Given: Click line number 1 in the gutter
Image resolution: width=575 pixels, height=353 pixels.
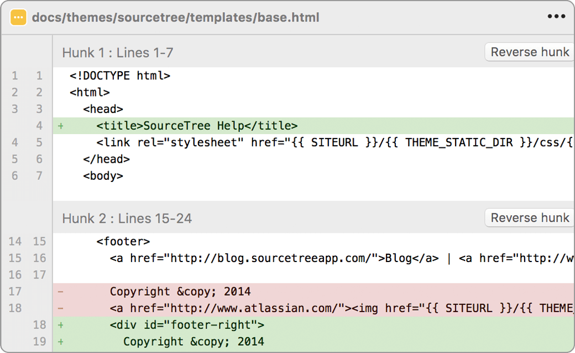Looking at the screenshot, I should point(15,76).
